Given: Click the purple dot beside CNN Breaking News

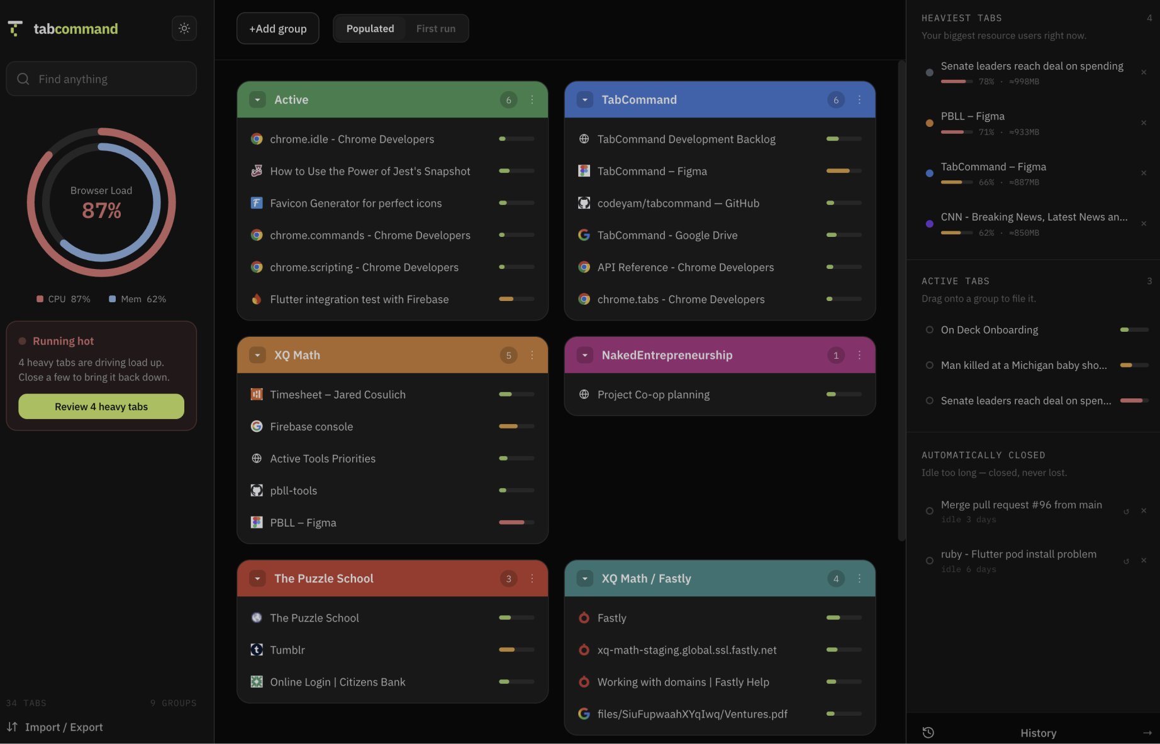Looking at the screenshot, I should 929,224.
